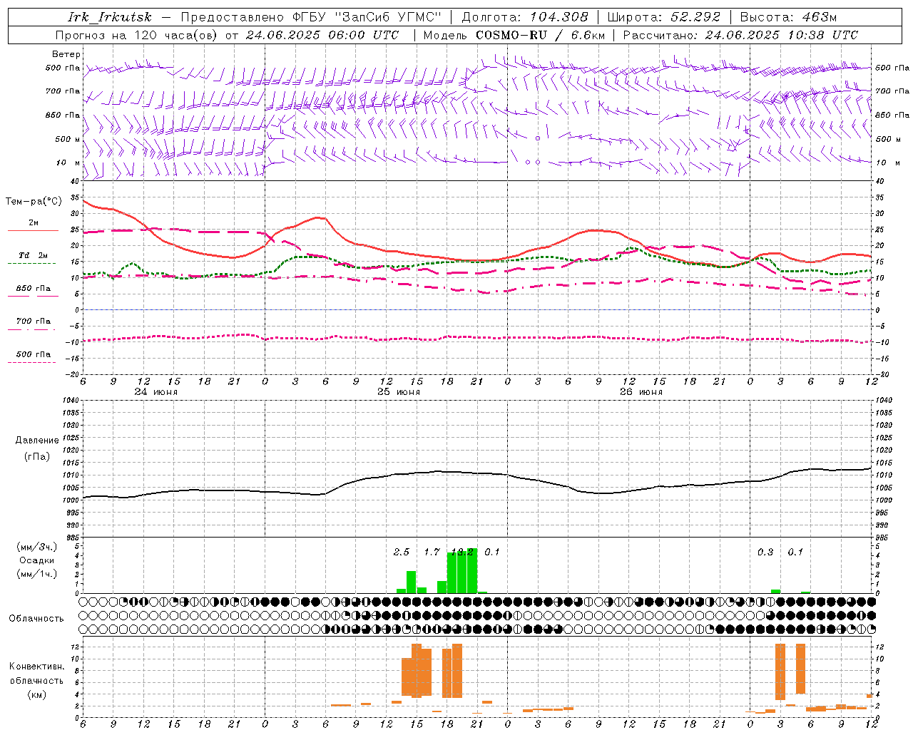The height and width of the screenshot is (730, 913).
Task: Click the 24 июня date label
Action: point(156,392)
